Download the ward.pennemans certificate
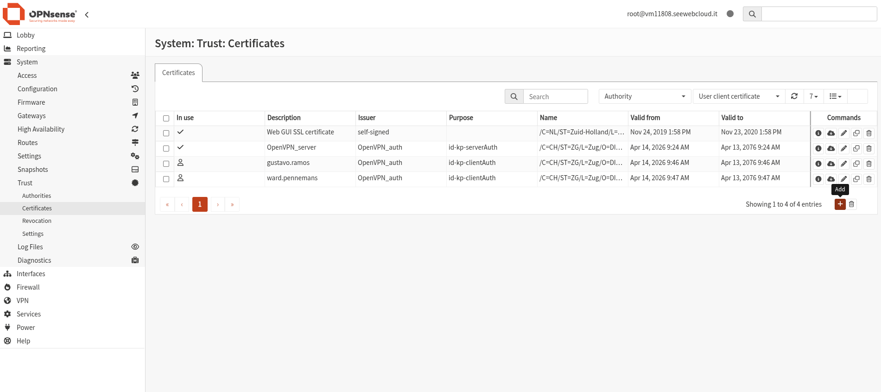The image size is (881, 392). (831, 179)
